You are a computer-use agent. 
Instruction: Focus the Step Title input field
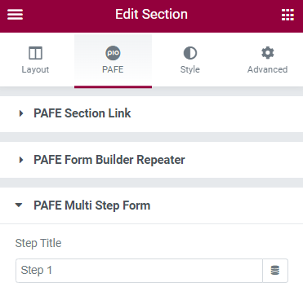click(139, 271)
